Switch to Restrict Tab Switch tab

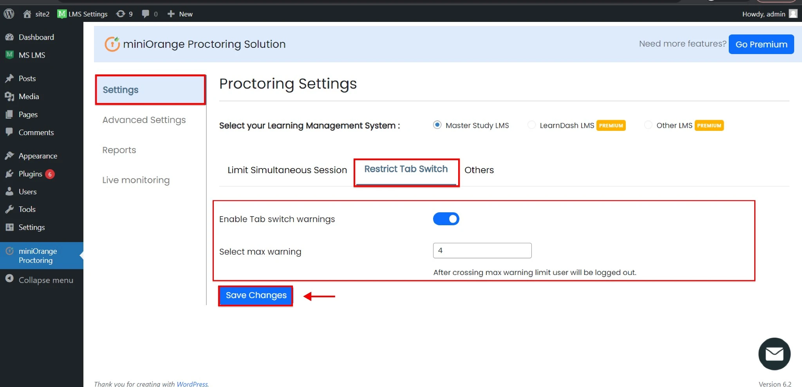tap(406, 169)
